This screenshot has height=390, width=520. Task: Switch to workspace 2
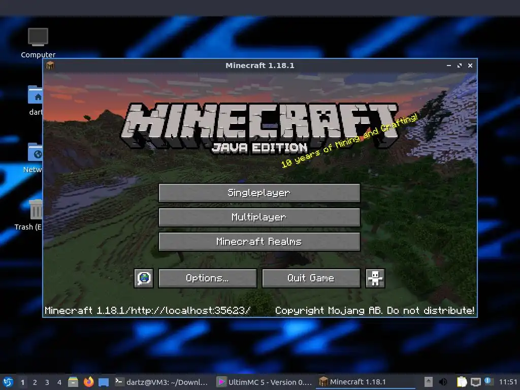35,382
